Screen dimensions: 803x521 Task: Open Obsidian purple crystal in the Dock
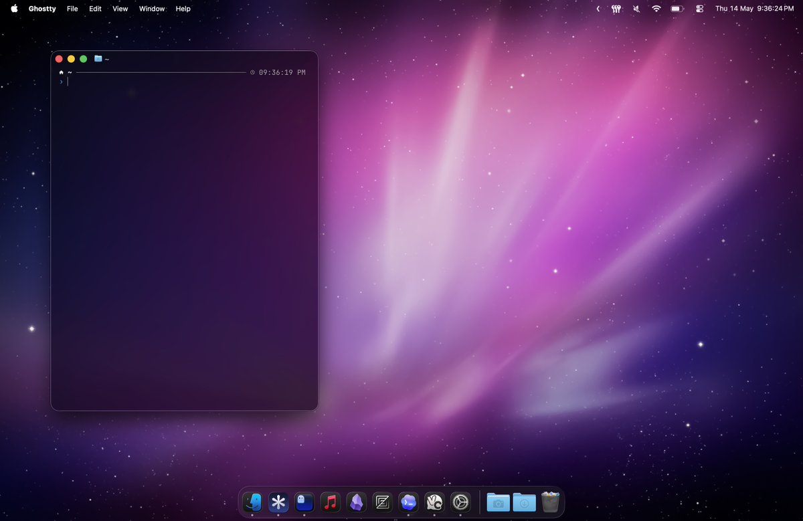357,502
